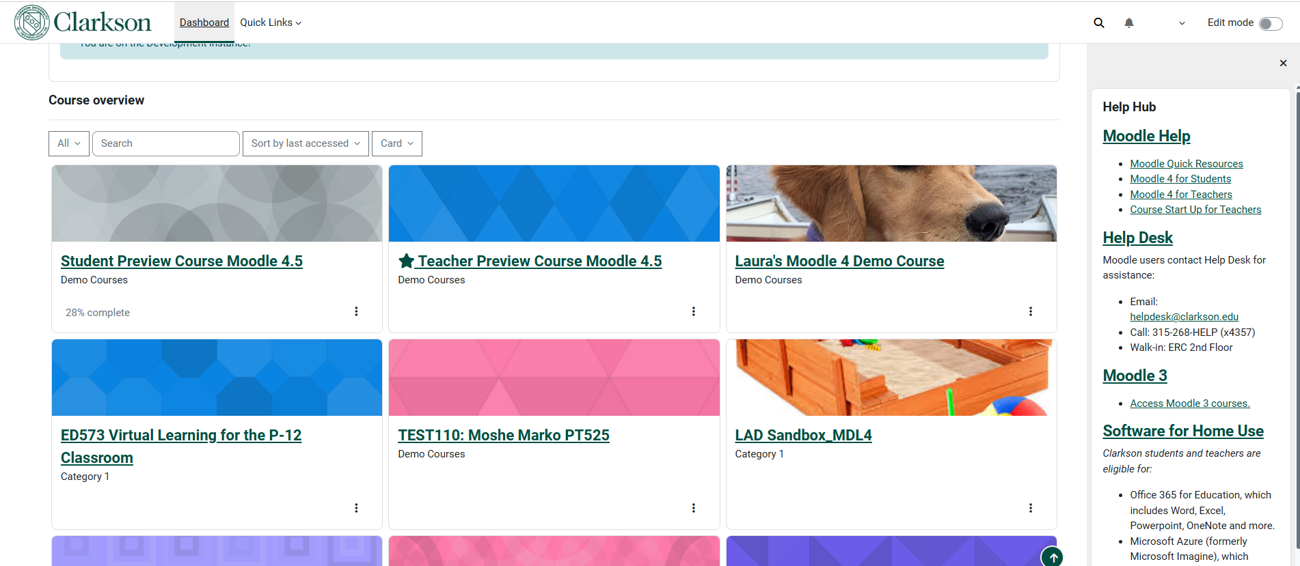Click the 28% complete progress text
Screen dimensions: 1300x566
tap(98, 313)
